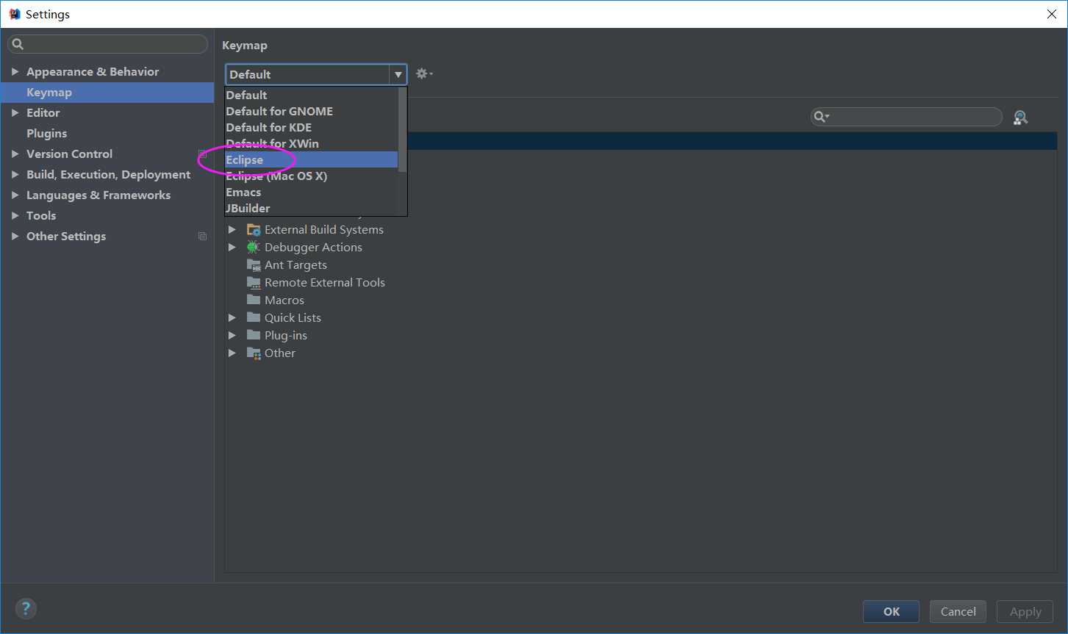This screenshot has width=1068, height=634.
Task: Close the Settings dialog window
Action: [x=1052, y=14]
